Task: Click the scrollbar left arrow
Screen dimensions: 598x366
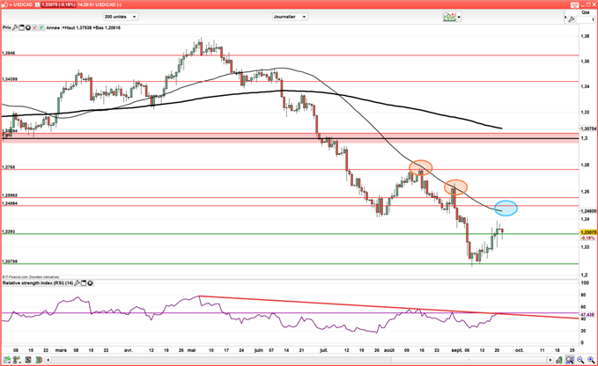Action: click(48, 360)
